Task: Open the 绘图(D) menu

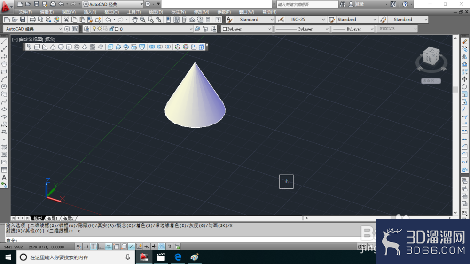Action: [156, 12]
